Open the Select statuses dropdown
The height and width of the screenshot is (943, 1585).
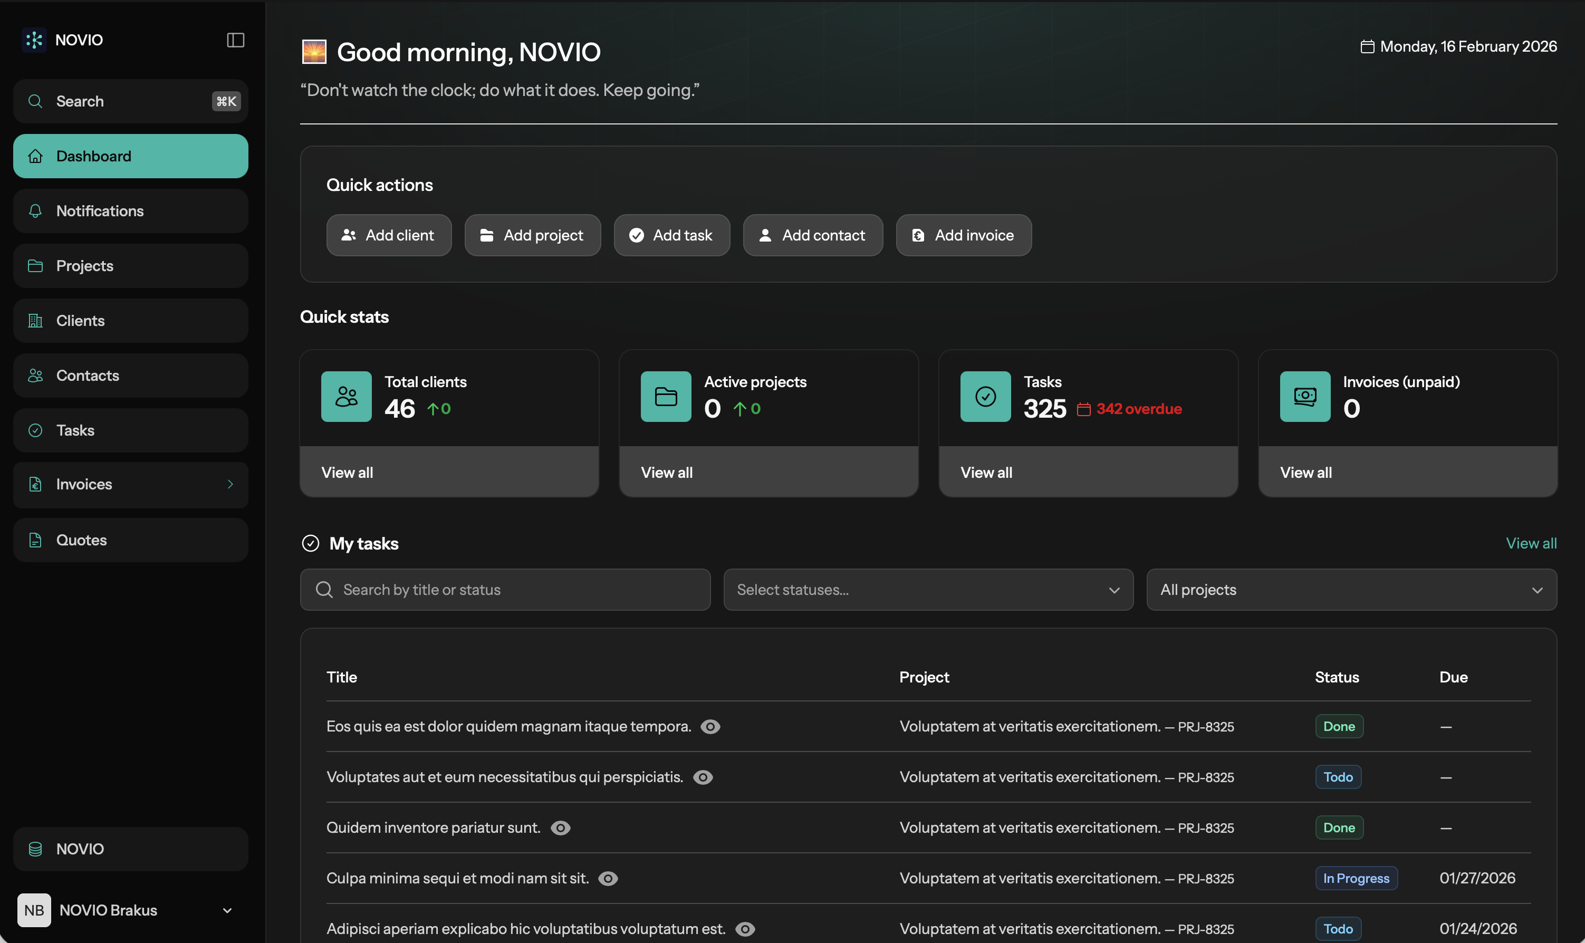[927, 590]
